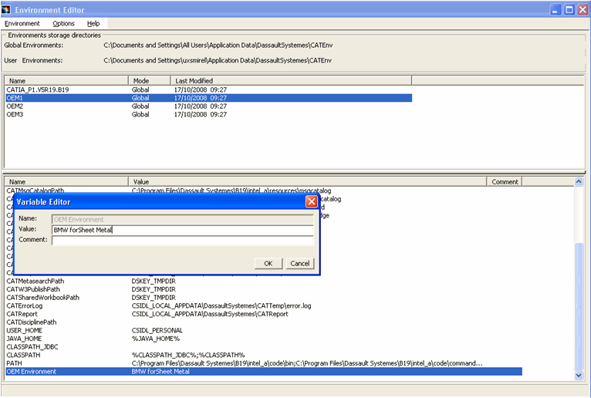Viewport: 591px width, 398px height.
Task: Open the Environment menu
Action: coord(22,24)
